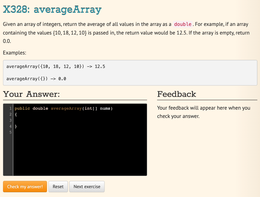
Task: Click the X328: averageArray page title
Action: [52, 10]
